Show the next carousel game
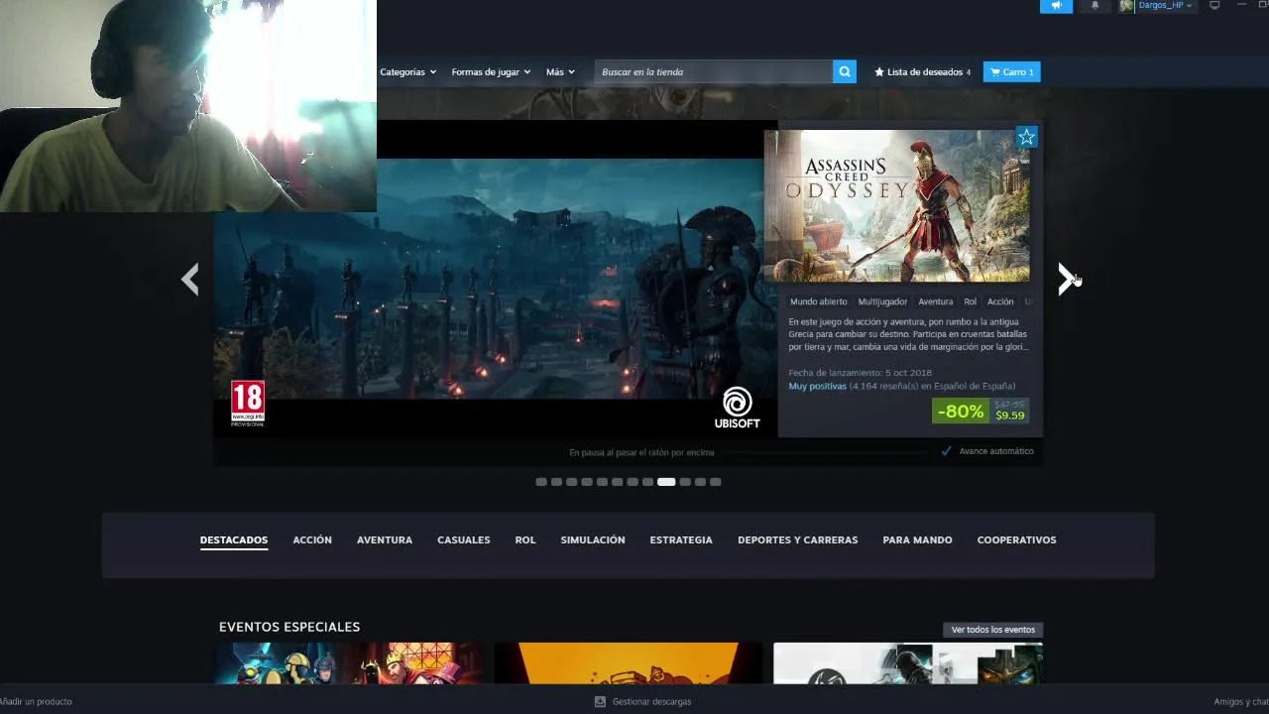This screenshot has width=1269, height=714. 1066,280
